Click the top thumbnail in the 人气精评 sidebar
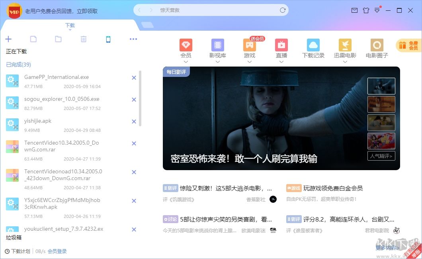The width and height of the screenshot is (422, 259). coord(381,86)
